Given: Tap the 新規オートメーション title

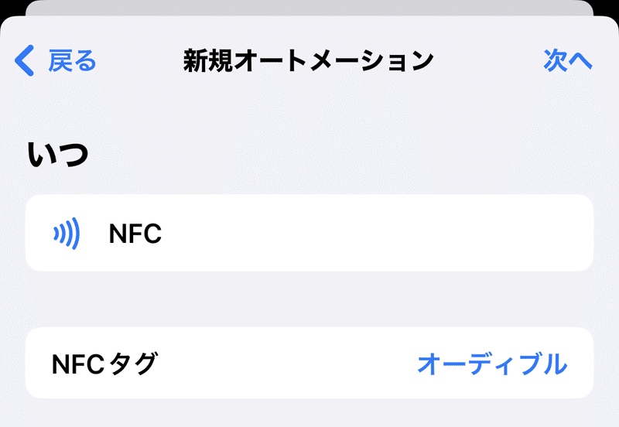Looking at the screenshot, I should point(308,61).
